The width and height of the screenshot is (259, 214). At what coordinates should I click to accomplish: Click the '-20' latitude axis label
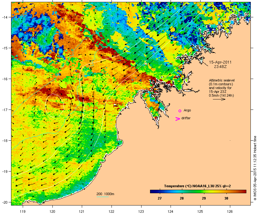coord(4,202)
